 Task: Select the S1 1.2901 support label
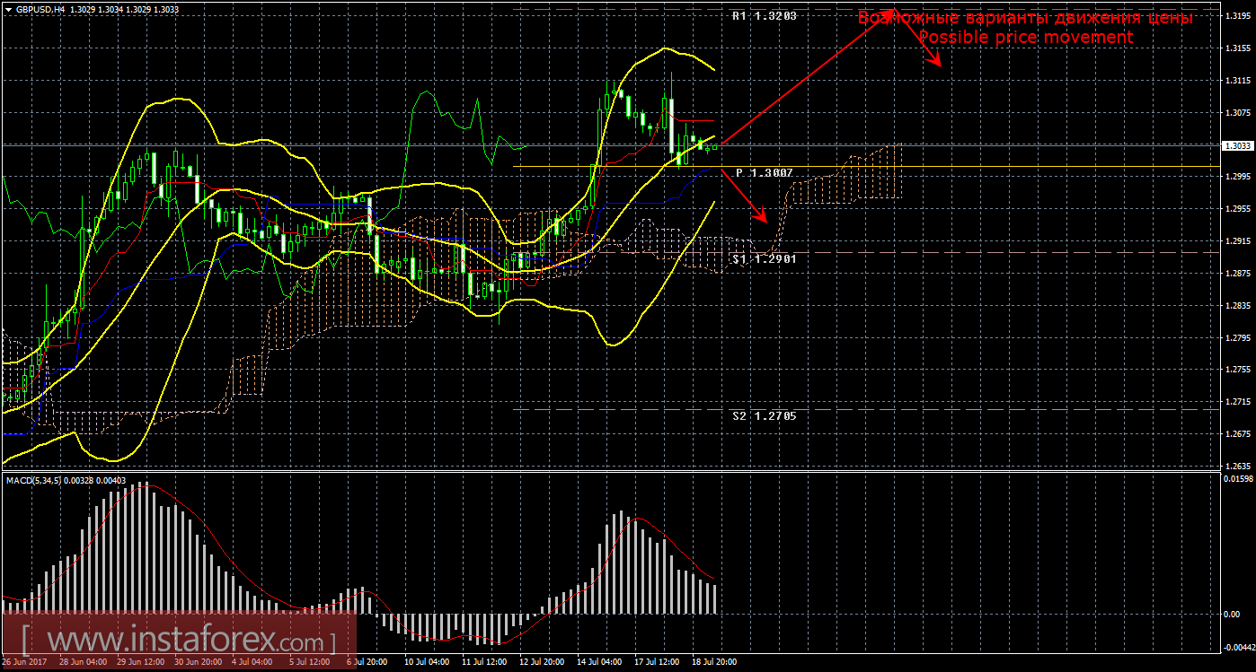(x=764, y=258)
